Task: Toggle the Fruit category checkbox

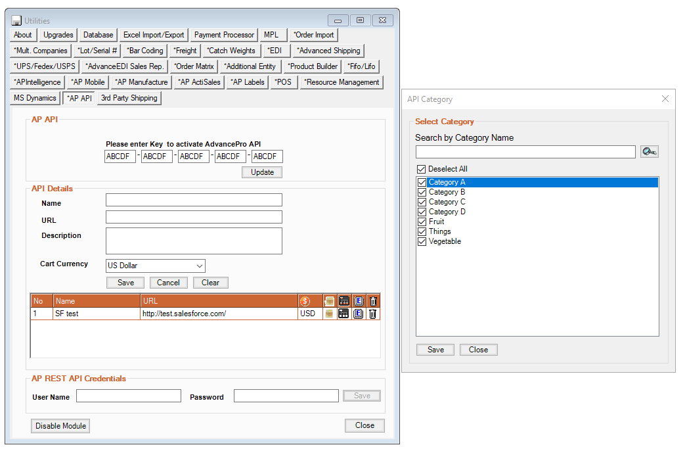Action: click(x=421, y=222)
